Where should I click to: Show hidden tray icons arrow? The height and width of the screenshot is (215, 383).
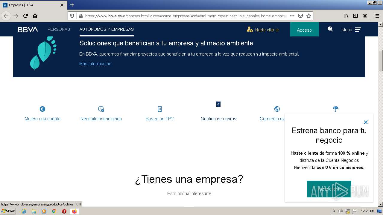(334, 211)
